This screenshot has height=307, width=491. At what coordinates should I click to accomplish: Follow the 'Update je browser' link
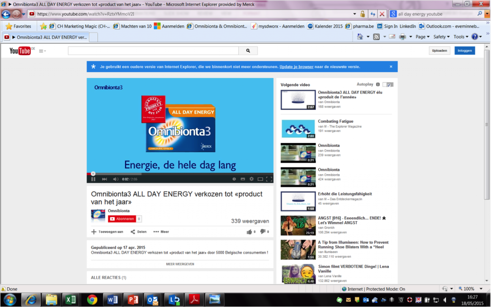click(x=296, y=67)
